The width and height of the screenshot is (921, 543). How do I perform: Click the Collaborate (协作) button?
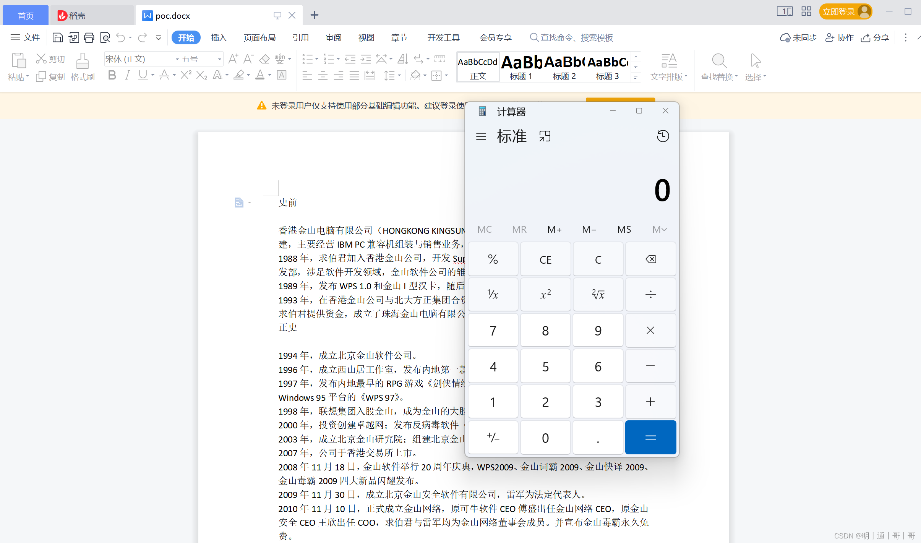839,37
